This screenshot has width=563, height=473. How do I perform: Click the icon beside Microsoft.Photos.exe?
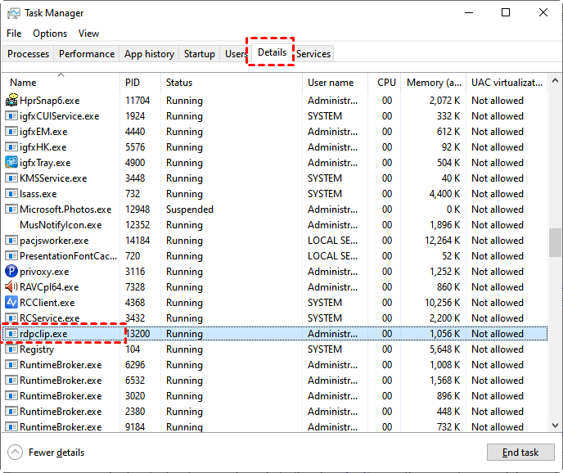[x=11, y=209]
